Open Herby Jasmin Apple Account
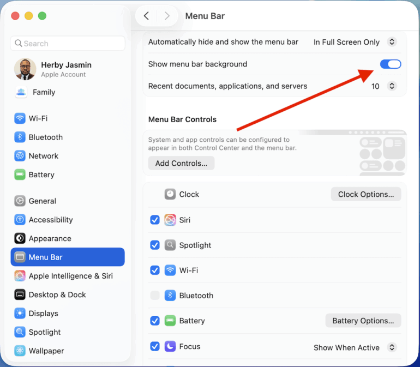 click(68, 69)
